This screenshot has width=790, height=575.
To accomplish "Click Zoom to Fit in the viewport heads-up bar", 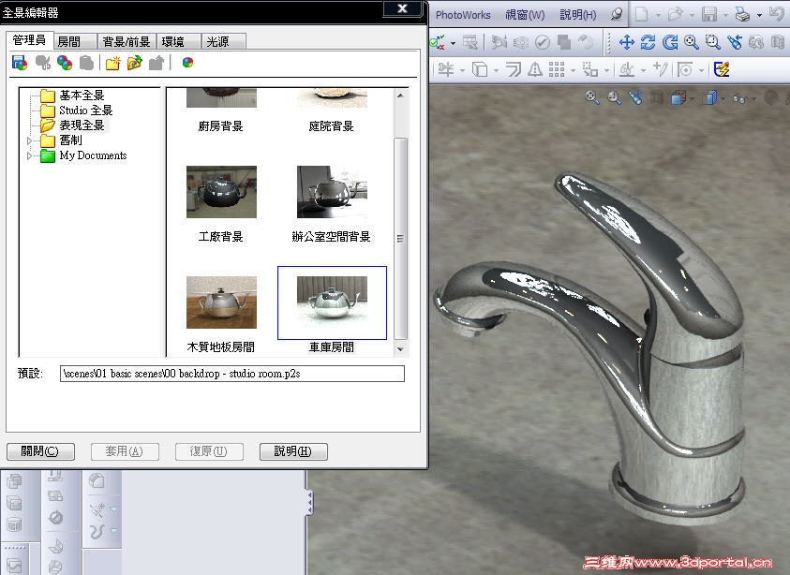I will [592, 97].
